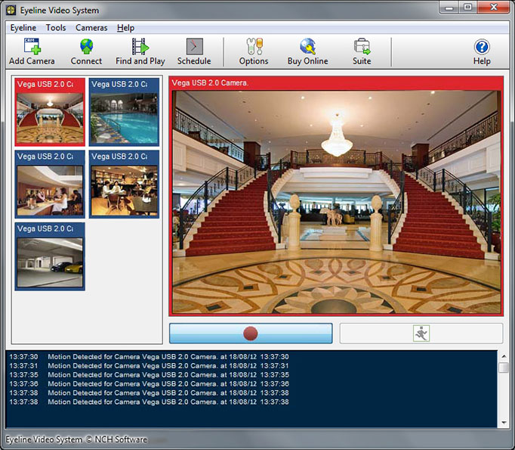
Task: Open the Suite toolbox icon
Action: click(x=362, y=51)
